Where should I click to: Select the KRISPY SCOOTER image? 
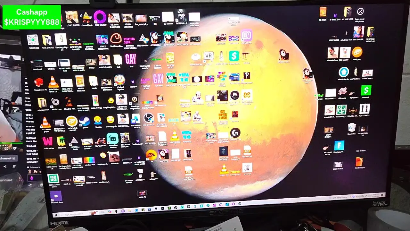(x=80, y=83)
